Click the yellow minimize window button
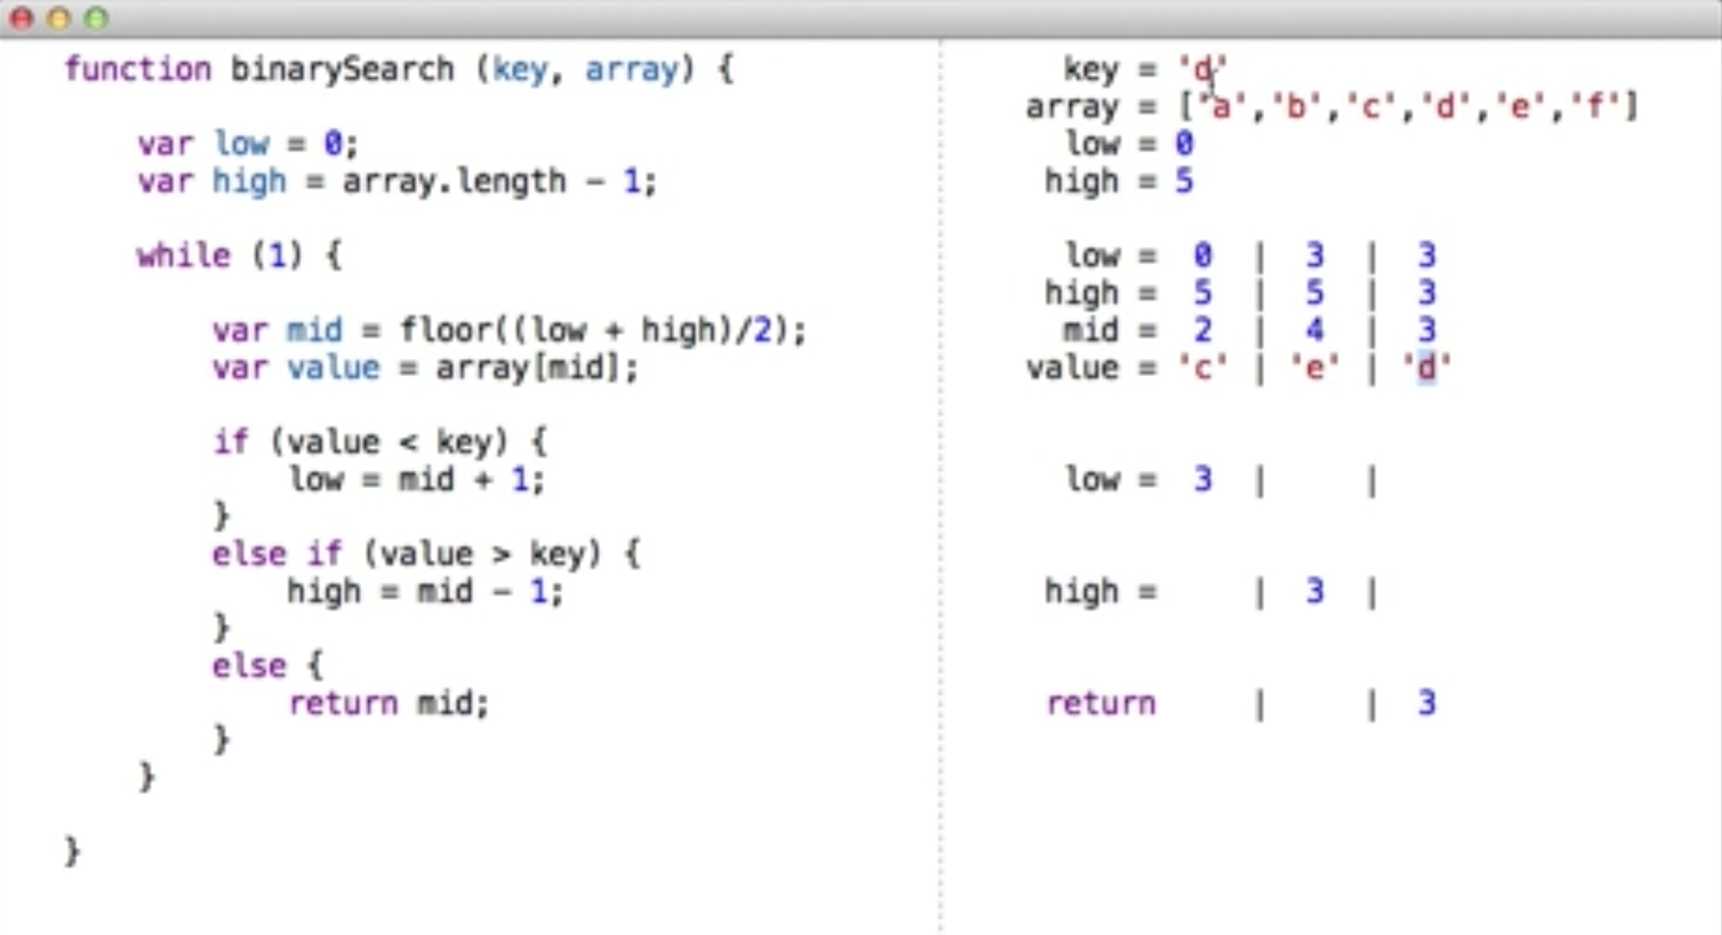 point(59,18)
